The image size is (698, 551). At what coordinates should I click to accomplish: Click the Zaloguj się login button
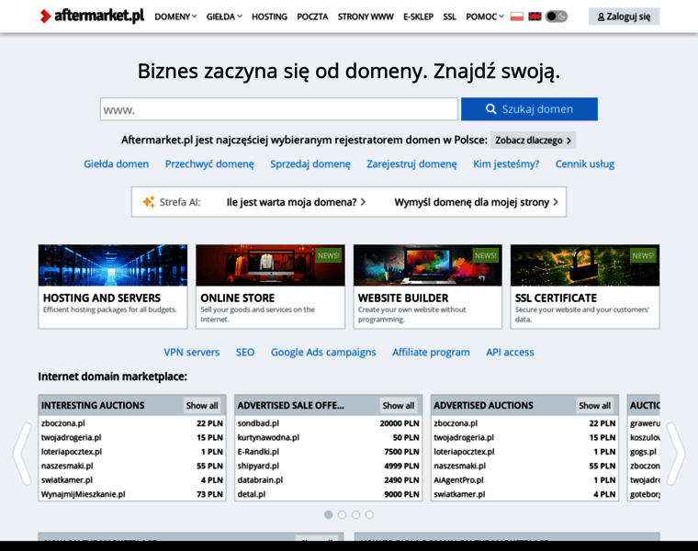point(624,17)
